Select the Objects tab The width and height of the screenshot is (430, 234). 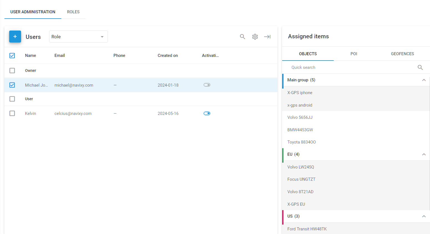(x=308, y=54)
